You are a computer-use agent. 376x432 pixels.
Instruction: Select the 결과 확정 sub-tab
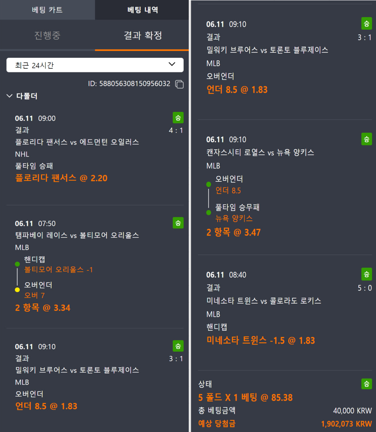(x=142, y=35)
